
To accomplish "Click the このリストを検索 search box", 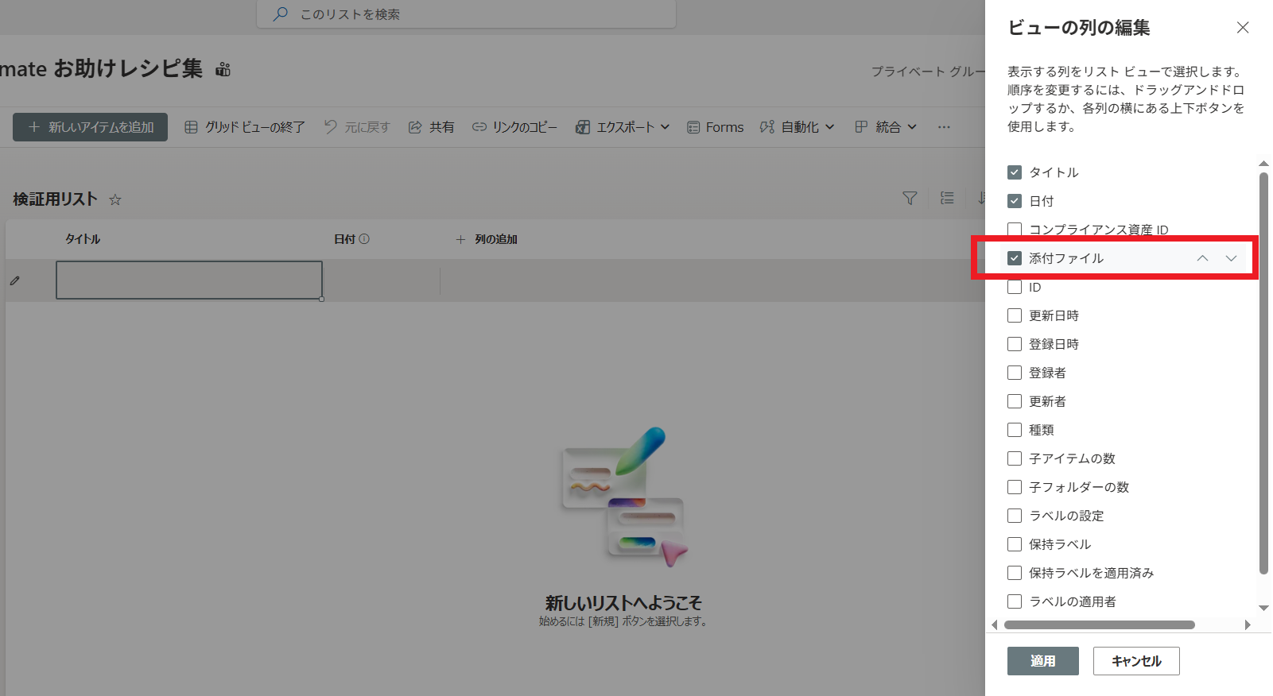I will (x=466, y=14).
